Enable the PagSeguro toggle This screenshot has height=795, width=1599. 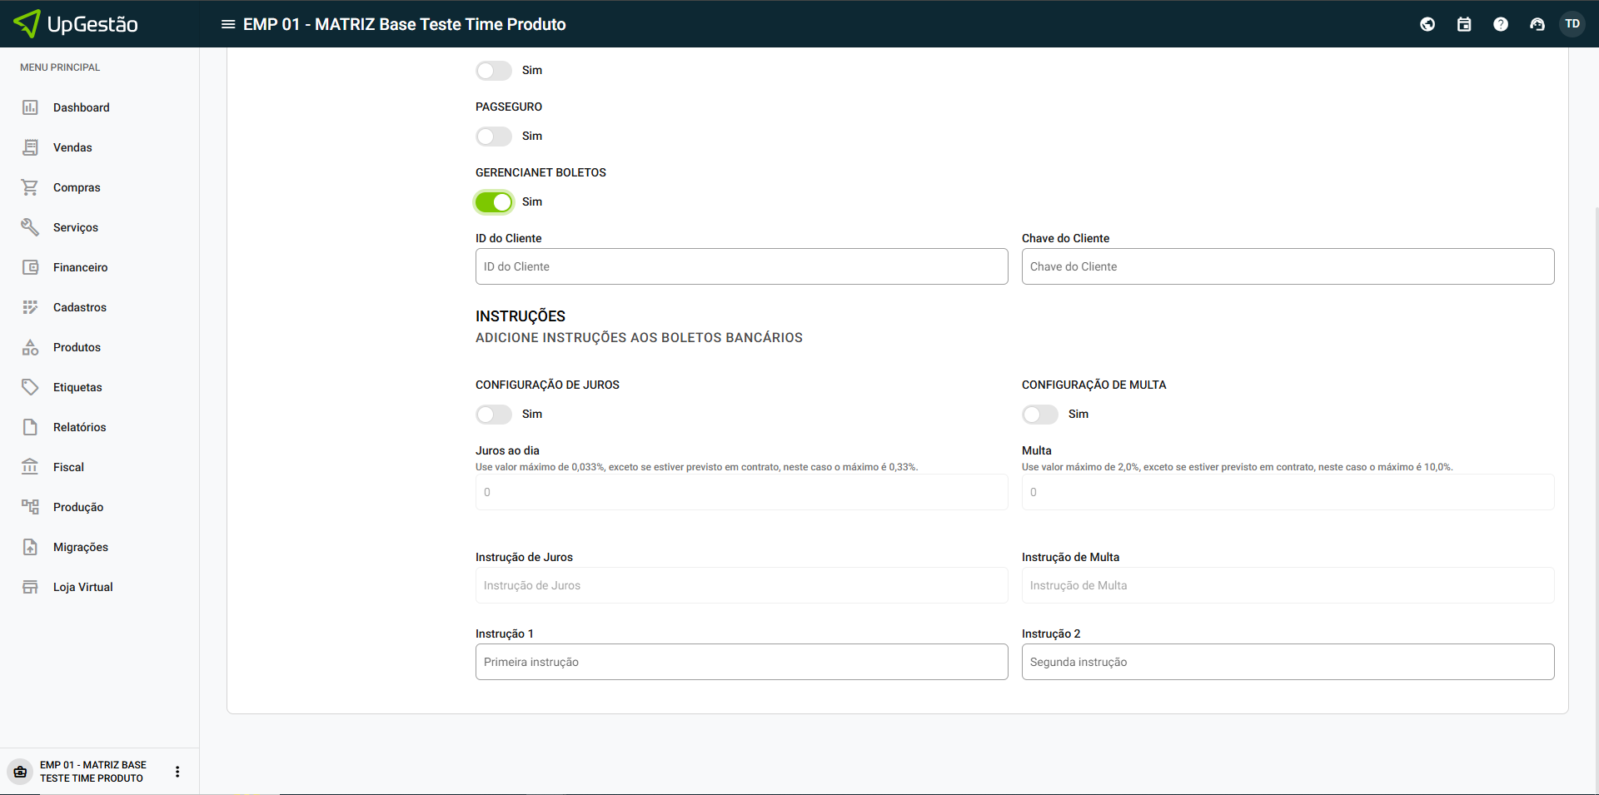(x=494, y=137)
